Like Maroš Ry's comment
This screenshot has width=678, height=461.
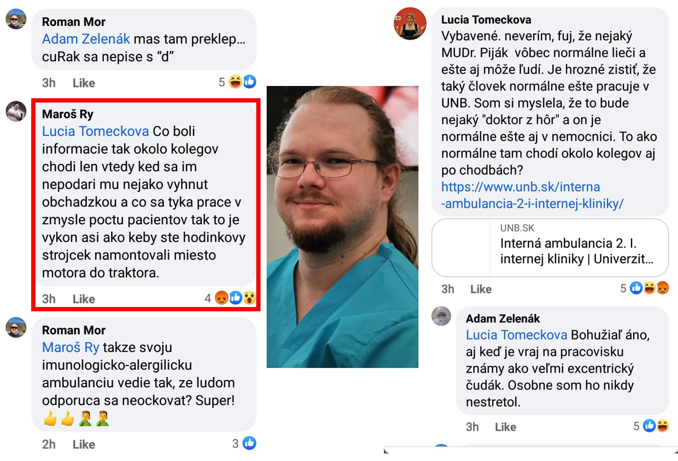pyautogui.click(x=84, y=299)
